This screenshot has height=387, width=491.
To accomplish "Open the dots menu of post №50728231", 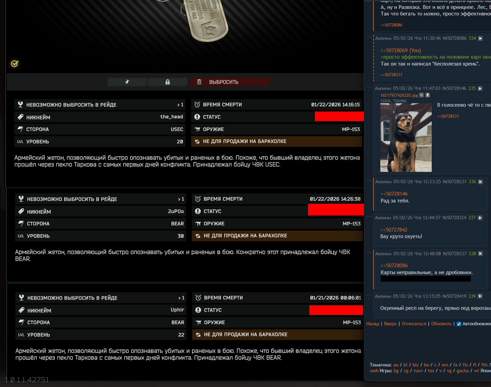I will click(x=369, y=180).
